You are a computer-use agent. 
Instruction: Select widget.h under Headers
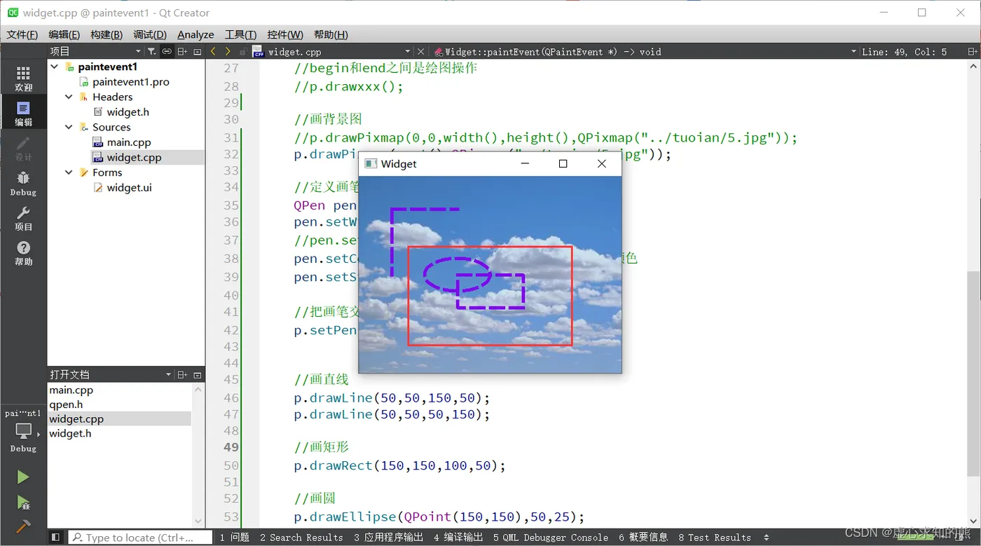128,112
